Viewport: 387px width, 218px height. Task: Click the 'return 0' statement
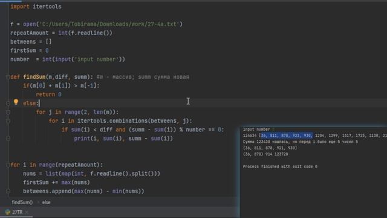48,94
